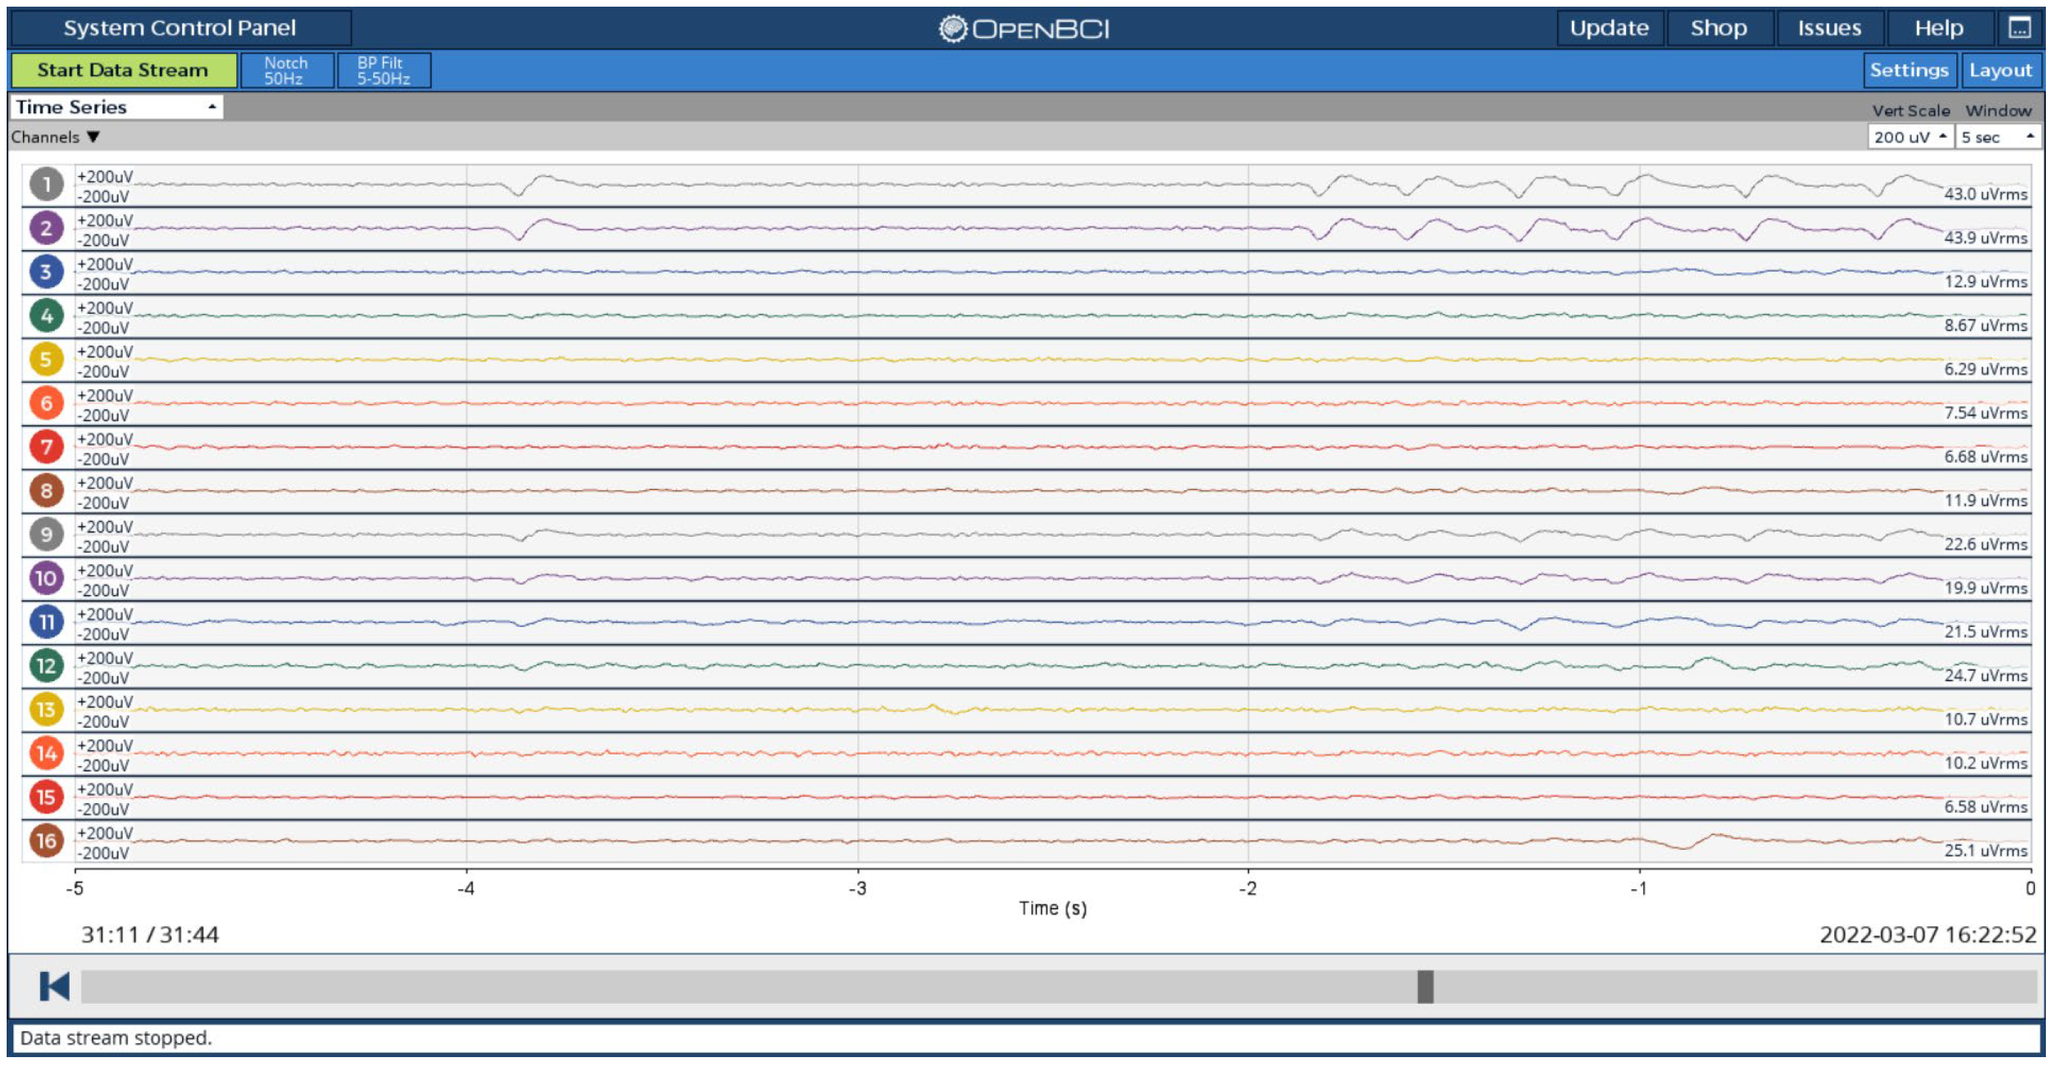
Task: Toggle the Notch 50Hz filter
Action: coord(287,70)
